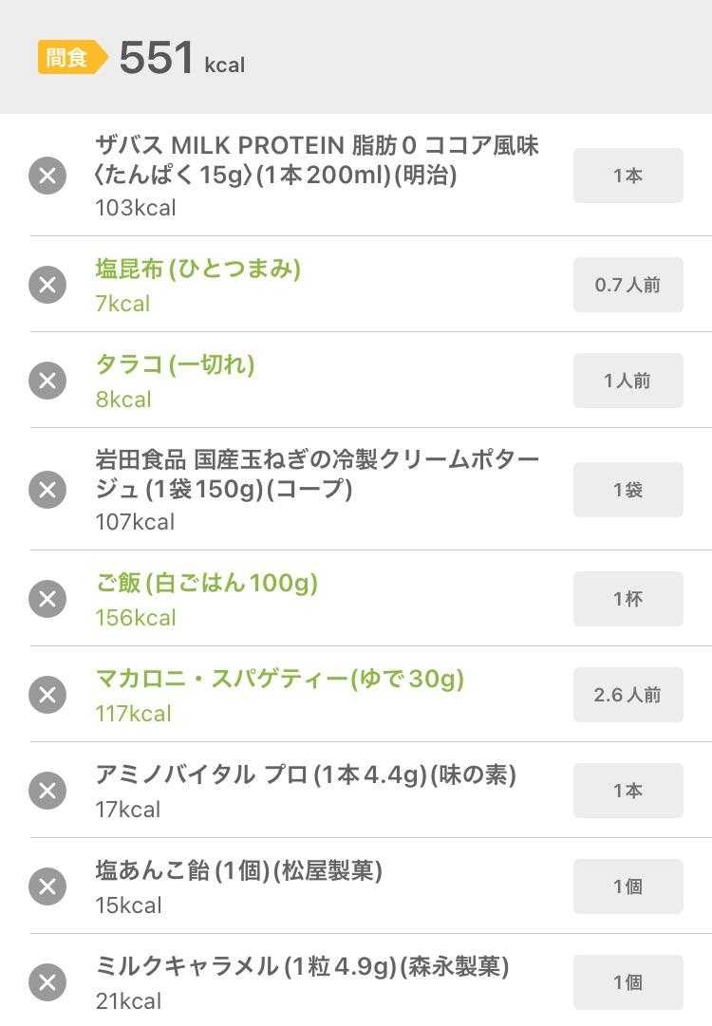The image size is (712, 1026).
Task: Open the タラコ (一切れ) food details
Action: pyautogui.click(x=175, y=365)
